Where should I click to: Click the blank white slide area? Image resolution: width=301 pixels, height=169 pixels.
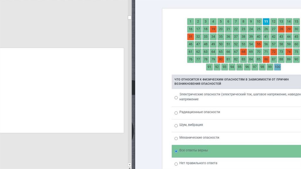[62, 90]
